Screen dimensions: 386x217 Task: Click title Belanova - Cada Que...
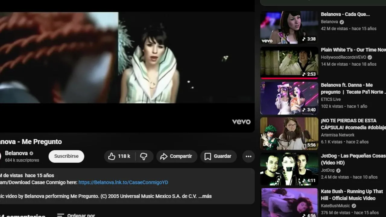(345, 14)
